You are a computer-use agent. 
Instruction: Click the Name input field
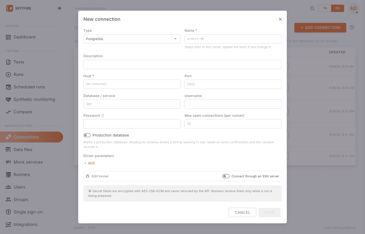coord(233,39)
